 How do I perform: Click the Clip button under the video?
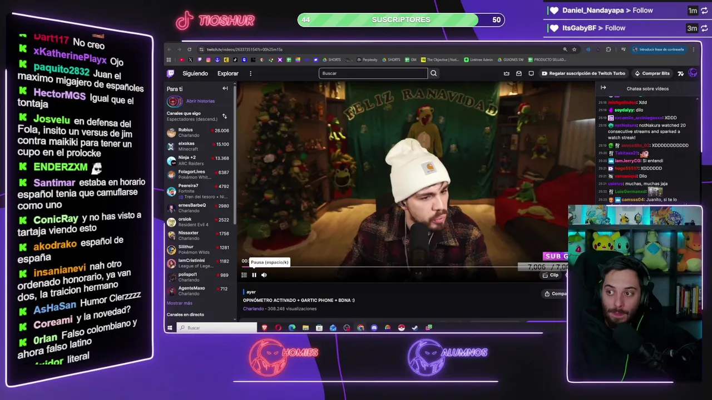click(551, 275)
